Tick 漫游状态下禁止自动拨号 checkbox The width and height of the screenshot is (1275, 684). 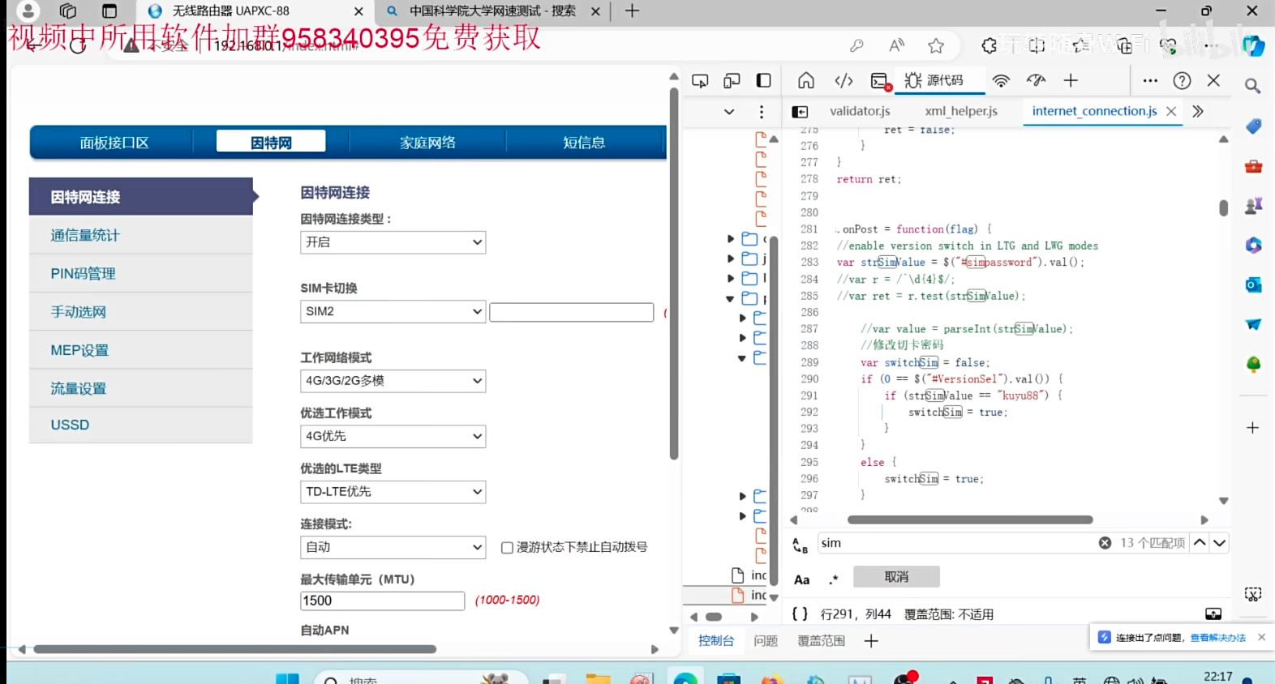click(507, 548)
